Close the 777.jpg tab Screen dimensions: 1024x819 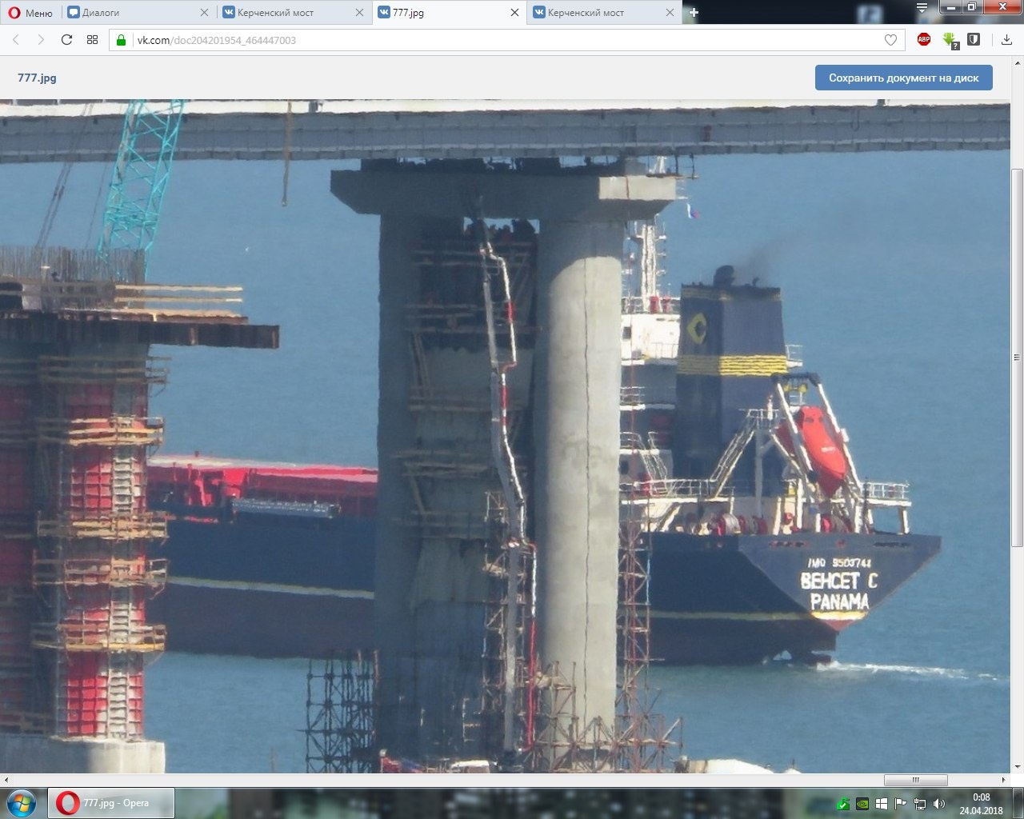point(514,13)
